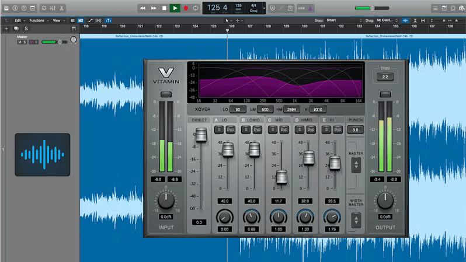
Task: Click the MID band fader handle
Action: pyautogui.click(x=281, y=177)
